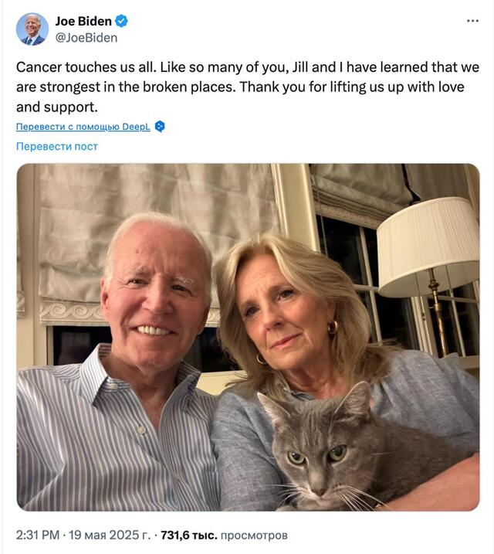Click the gold earring in the photo
Image resolution: width=494 pixels, height=554 pixels.
pos(333,328)
